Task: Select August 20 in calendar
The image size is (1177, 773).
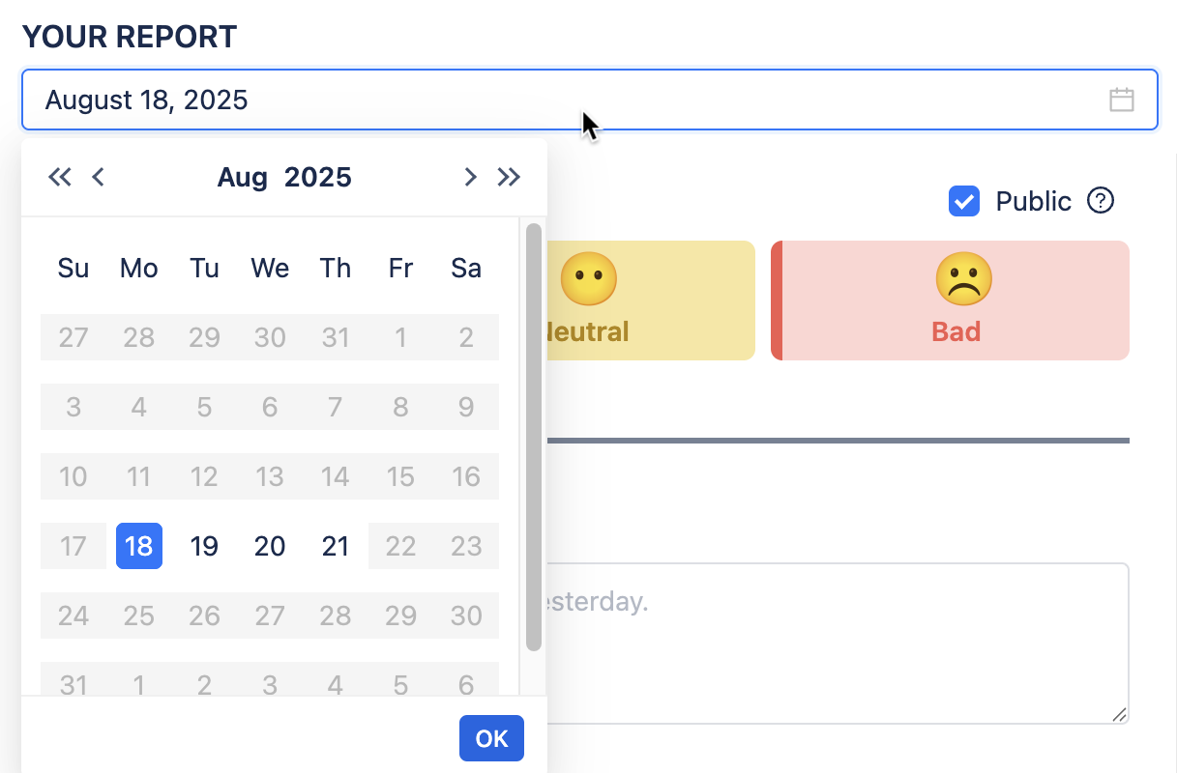Action: 270,546
